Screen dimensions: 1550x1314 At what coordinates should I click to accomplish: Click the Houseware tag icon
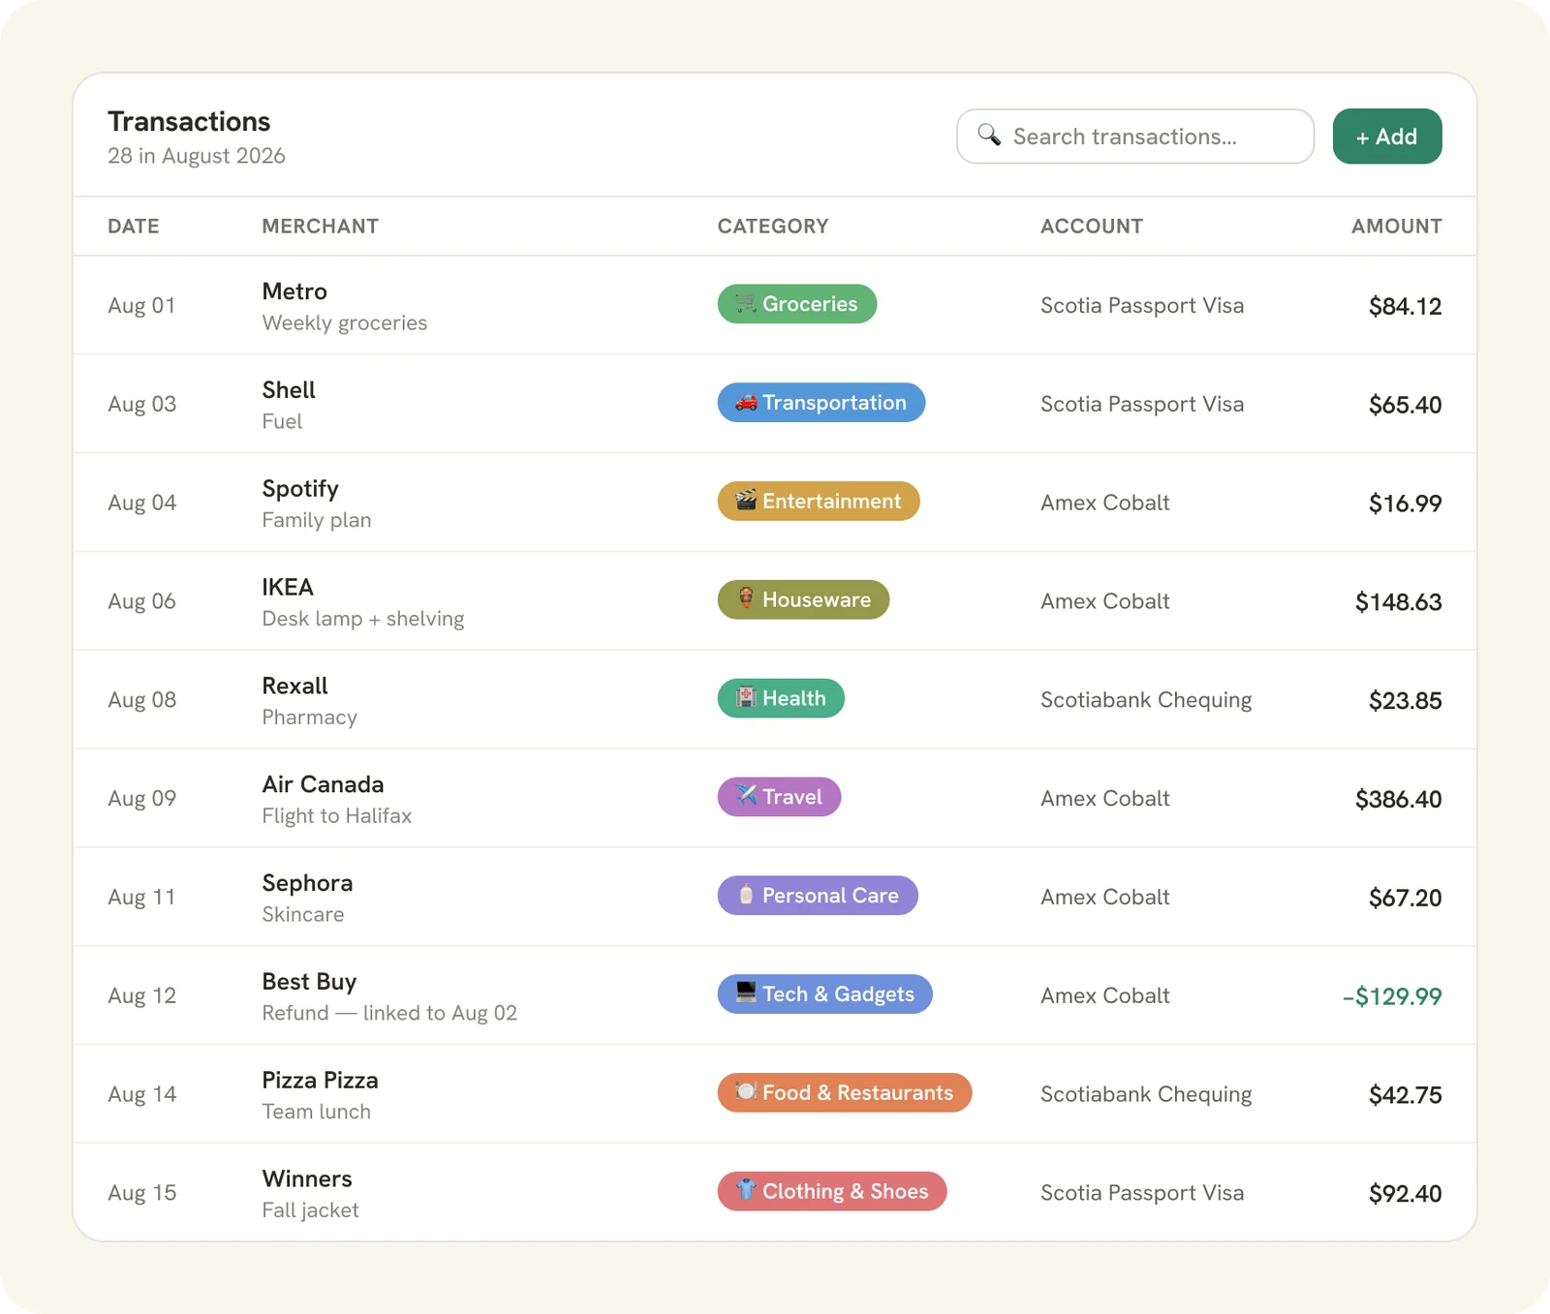coord(746,599)
